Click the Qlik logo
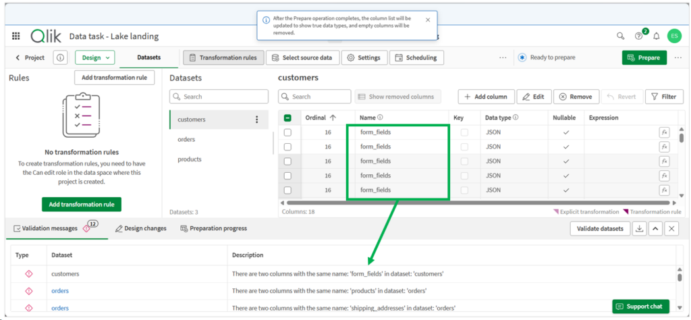The image size is (691, 320). (x=47, y=36)
